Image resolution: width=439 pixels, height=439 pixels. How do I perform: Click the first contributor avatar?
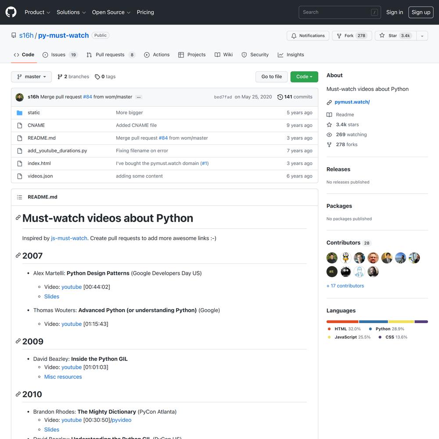332,258
